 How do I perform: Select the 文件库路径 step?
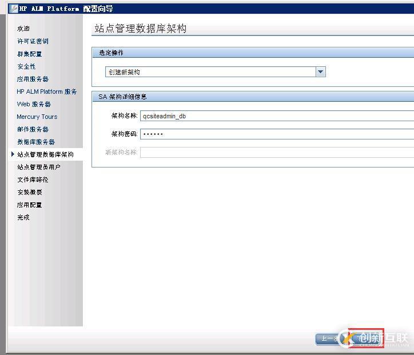[x=33, y=180]
